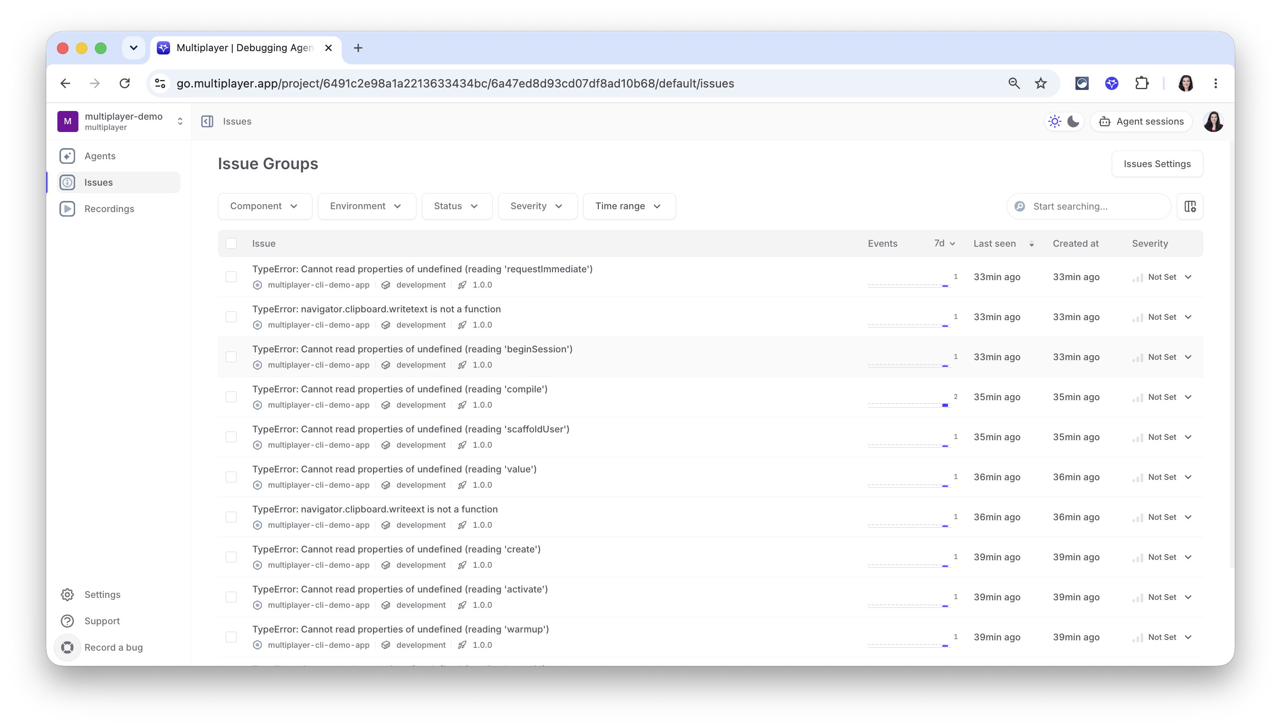
Task: Open the 'requestImmediate' TypeError issue
Action: point(422,269)
